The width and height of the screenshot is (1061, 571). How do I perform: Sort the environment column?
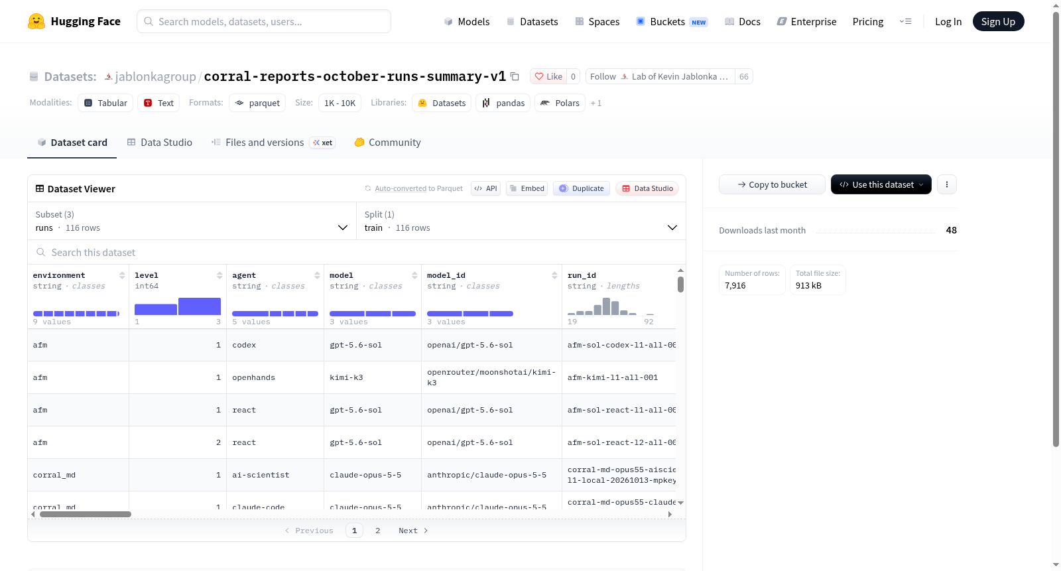coord(122,275)
